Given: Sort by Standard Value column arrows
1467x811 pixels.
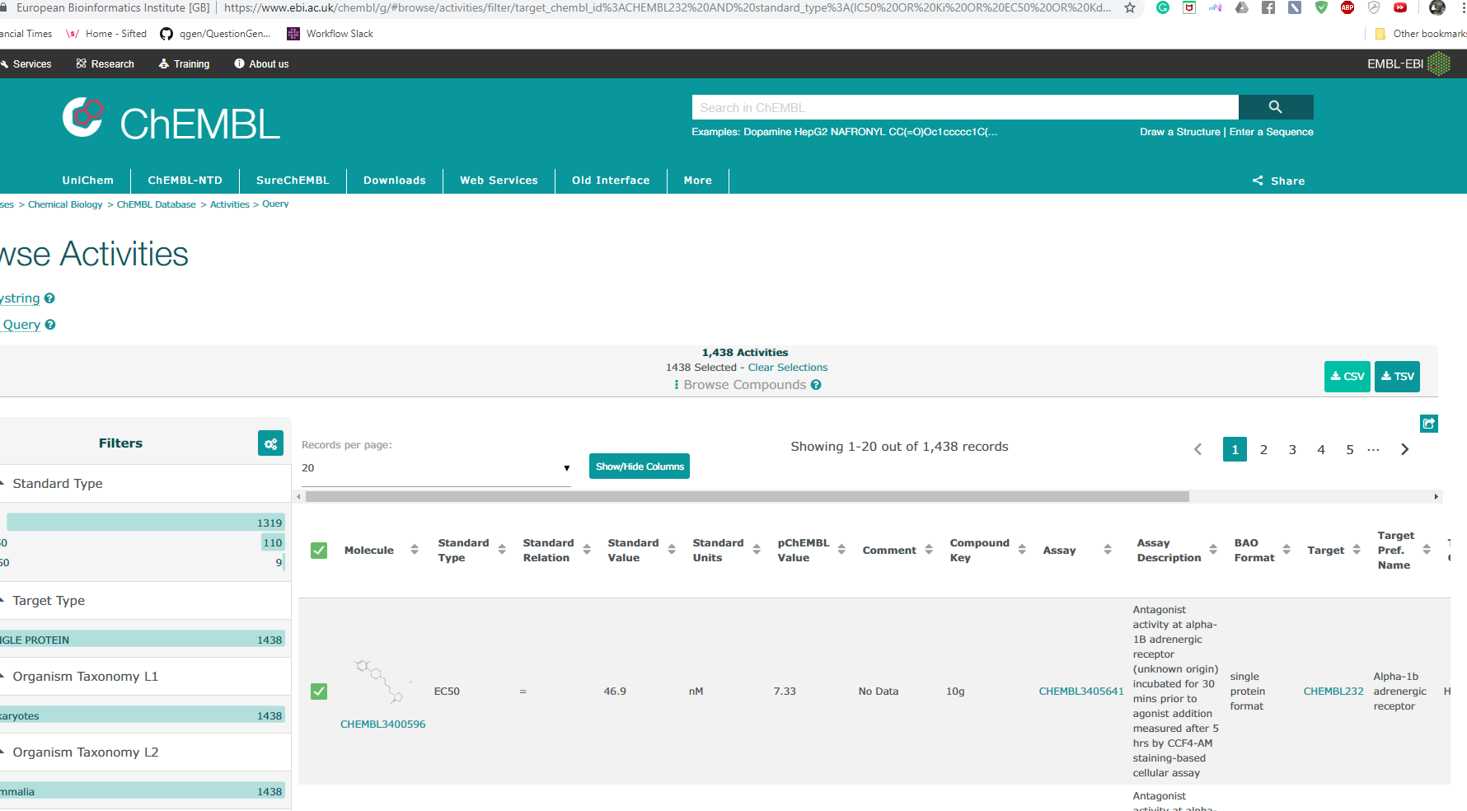Looking at the screenshot, I should click(x=672, y=550).
